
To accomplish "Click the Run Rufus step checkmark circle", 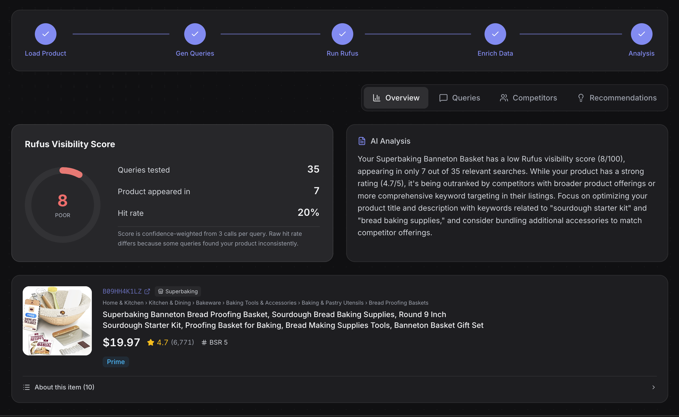I will click(342, 34).
